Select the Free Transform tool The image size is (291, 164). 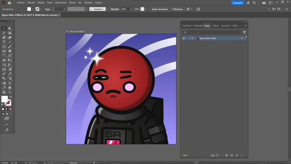[x=10, y=60]
